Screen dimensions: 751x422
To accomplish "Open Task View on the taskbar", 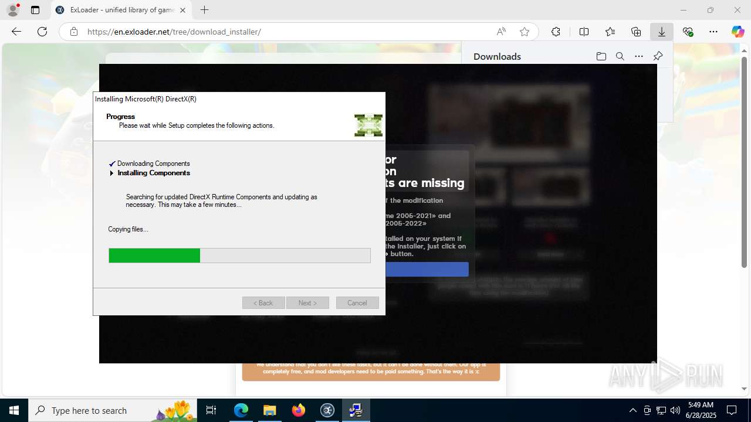I will tap(212, 410).
